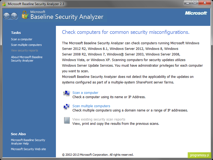Click the Scan multiple computers main link
The height and width of the screenshot is (160, 213).
[x=91, y=106]
